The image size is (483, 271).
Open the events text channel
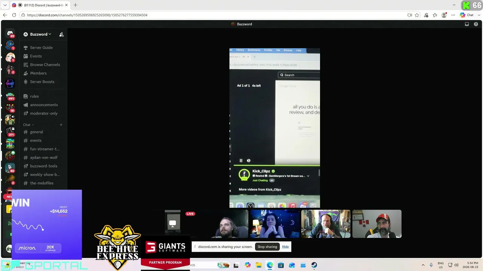tap(36, 140)
